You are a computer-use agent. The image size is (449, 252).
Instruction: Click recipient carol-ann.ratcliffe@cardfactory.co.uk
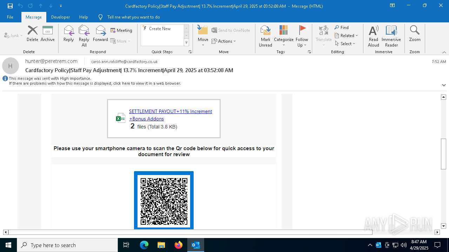point(124,62)
